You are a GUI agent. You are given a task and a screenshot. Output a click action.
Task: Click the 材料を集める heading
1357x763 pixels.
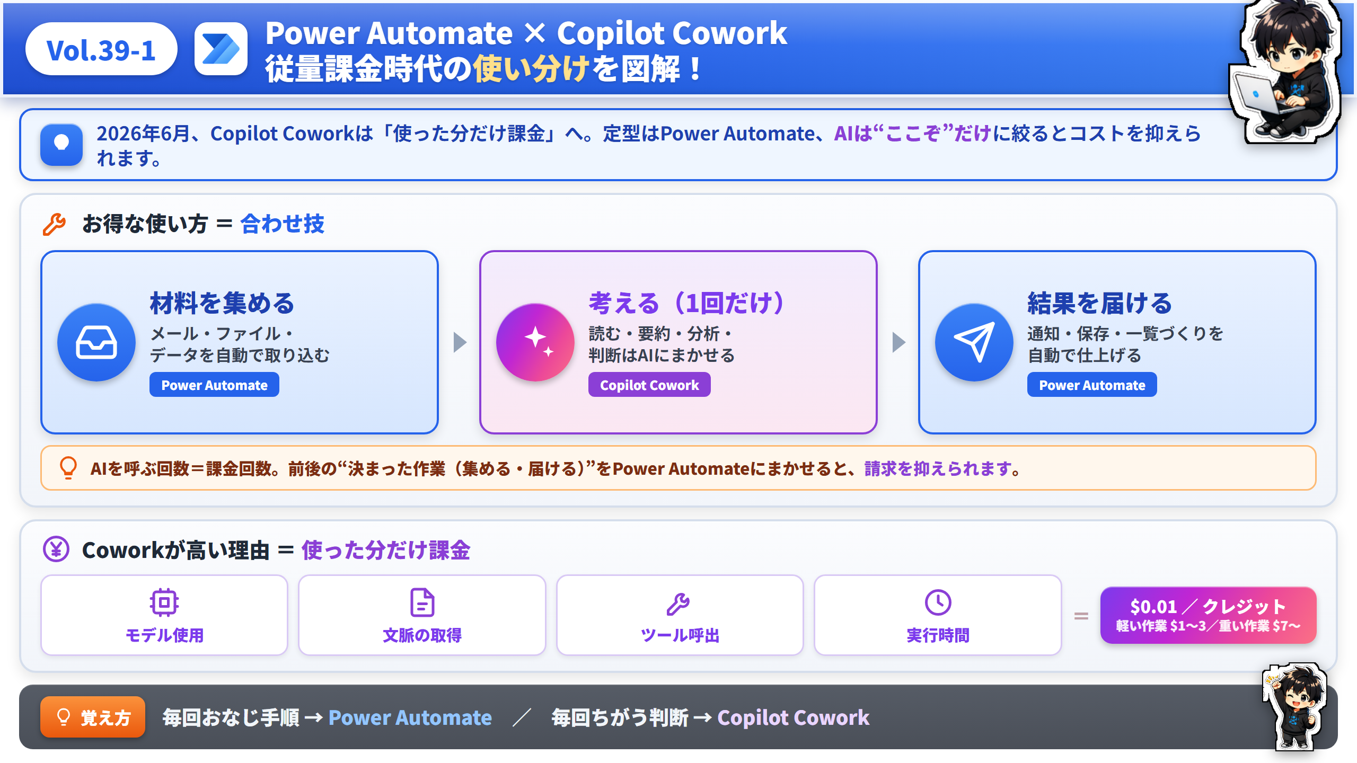tap(222, 303)
